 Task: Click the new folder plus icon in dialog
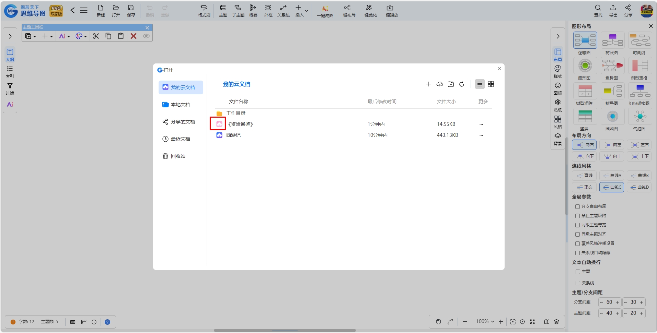pos(451,84)
